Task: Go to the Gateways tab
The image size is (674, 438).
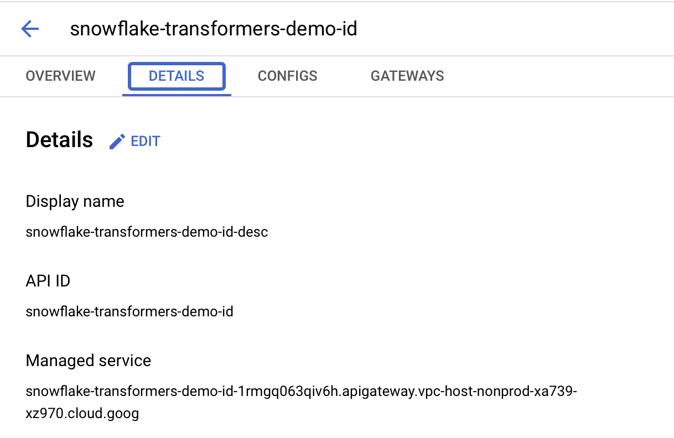Action: pos(407,76)
